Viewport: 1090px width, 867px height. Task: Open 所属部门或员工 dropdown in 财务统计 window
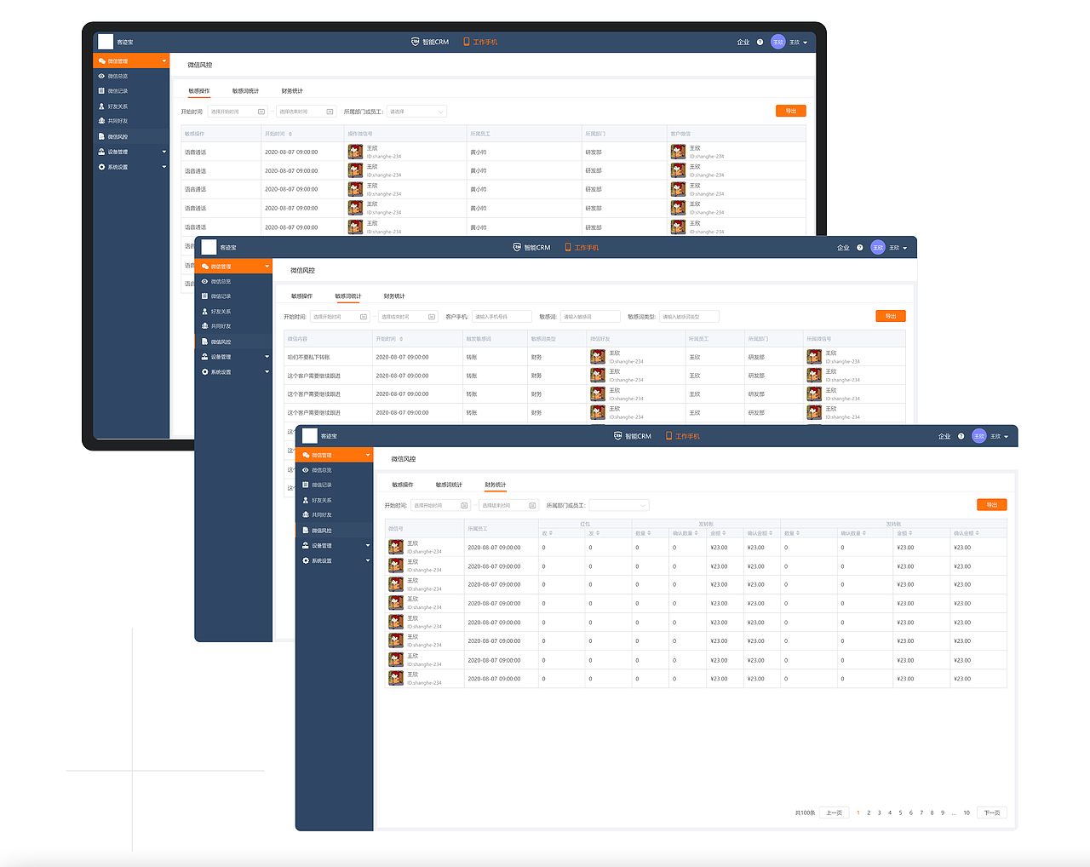[619, 506]
